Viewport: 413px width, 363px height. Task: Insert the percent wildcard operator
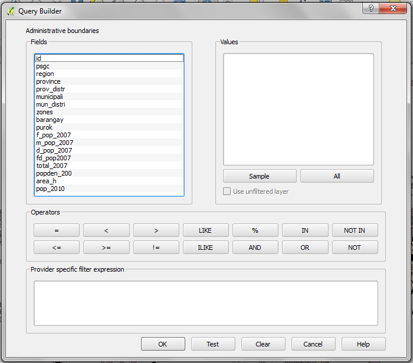[x=255, y=230]
